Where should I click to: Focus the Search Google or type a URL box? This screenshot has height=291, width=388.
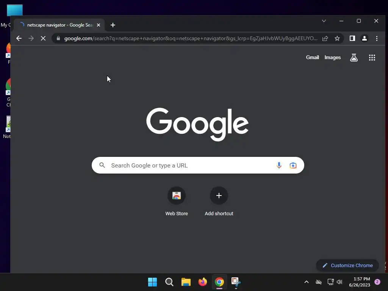(x=198, y=165)
